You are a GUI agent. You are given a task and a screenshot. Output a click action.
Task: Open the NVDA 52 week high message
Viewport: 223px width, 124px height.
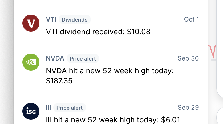110,71
